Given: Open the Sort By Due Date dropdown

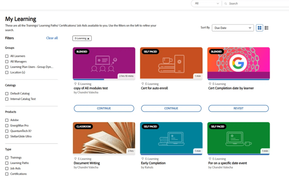Looking at the screenshot, I should point(233,28).
